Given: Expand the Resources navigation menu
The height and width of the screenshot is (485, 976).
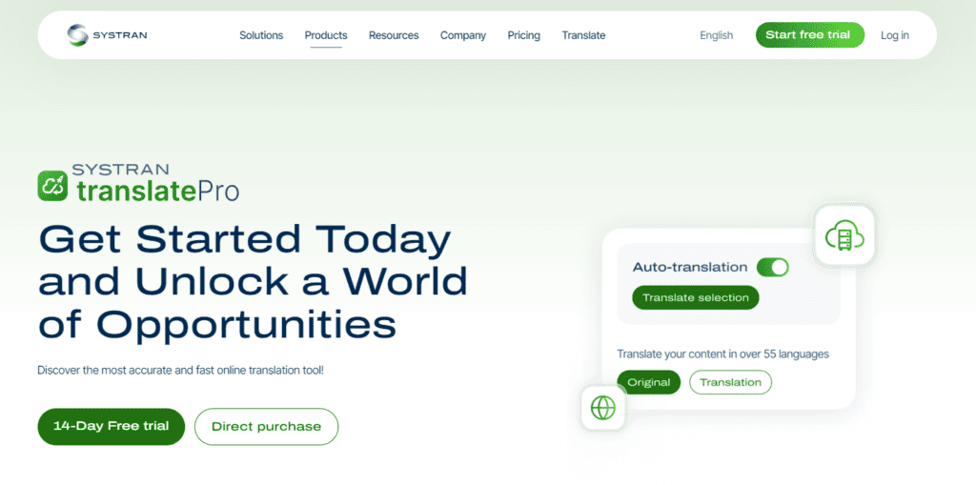Looking at the screenshot, I should pos(394,35).
